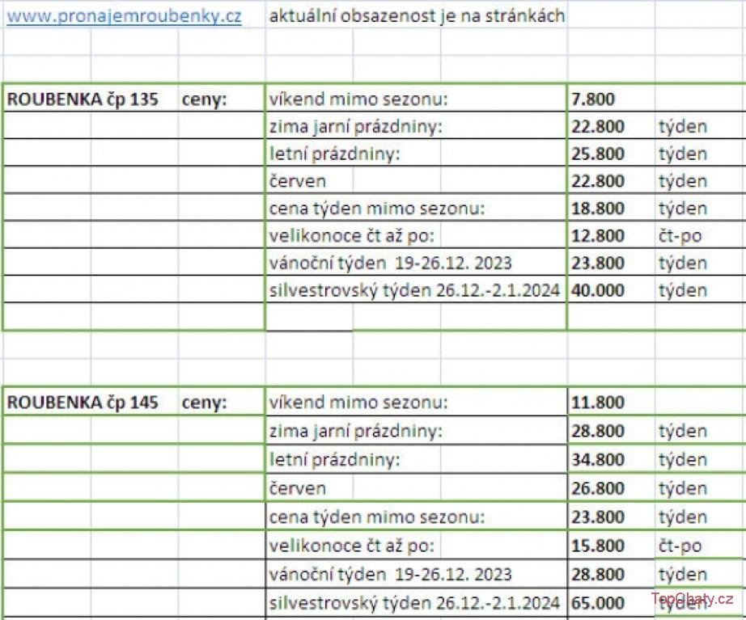This screenshot has height=620, width=746.
Task: Select price cell 15.800
Action: [598, 546]
